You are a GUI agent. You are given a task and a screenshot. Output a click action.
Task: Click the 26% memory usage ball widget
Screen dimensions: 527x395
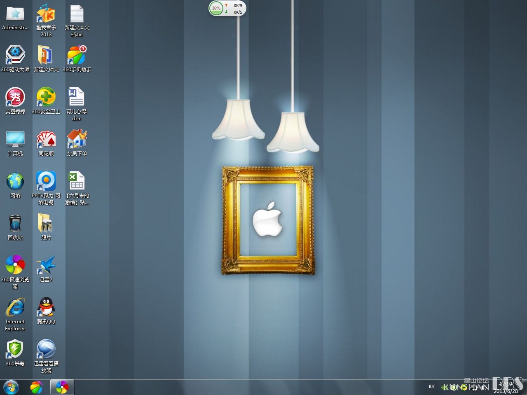[x=216, y=8]
